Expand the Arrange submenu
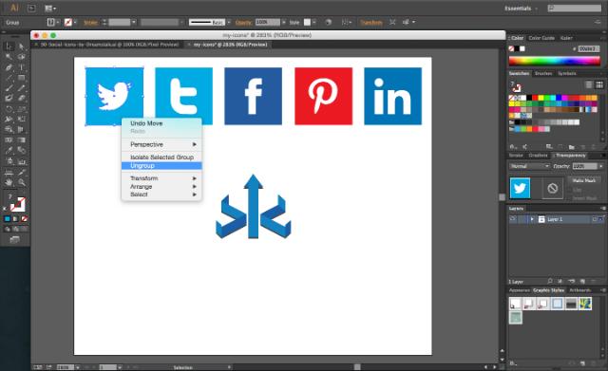Screen dimensions: 608x371 (161, 187)
